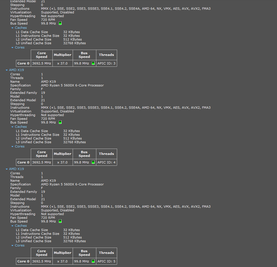Click the x 37.0 multiplier in the APIC ID: 3 row
Image resolution: width=277 pixels, height=267 pixels.
(x=62, y=63)
